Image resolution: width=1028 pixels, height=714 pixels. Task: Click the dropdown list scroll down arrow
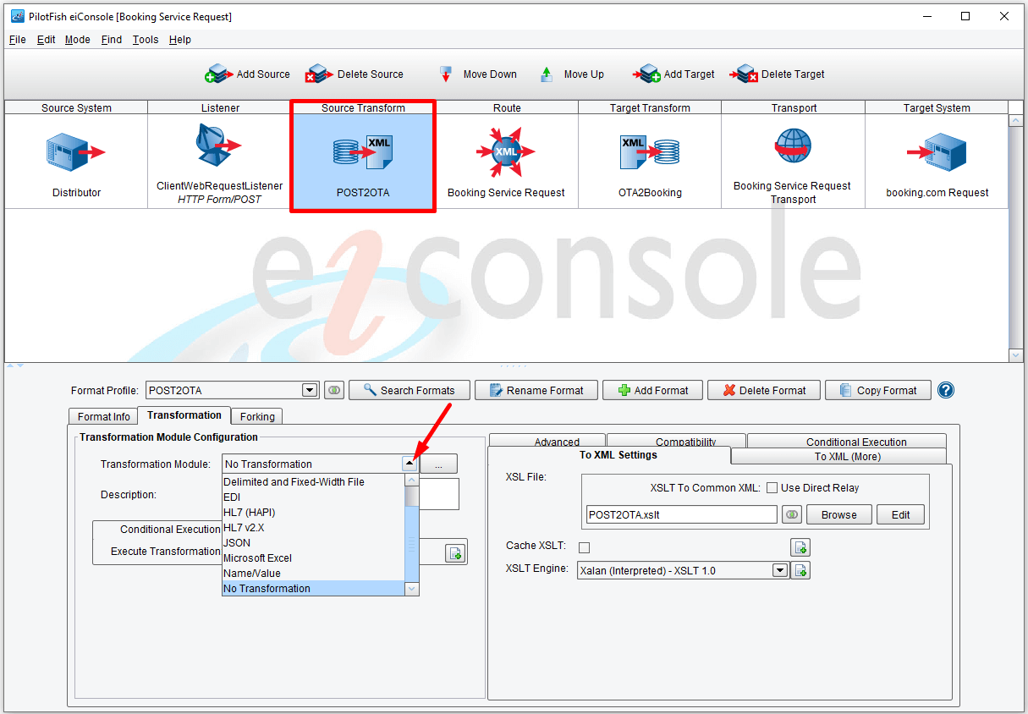coord(412,589)
